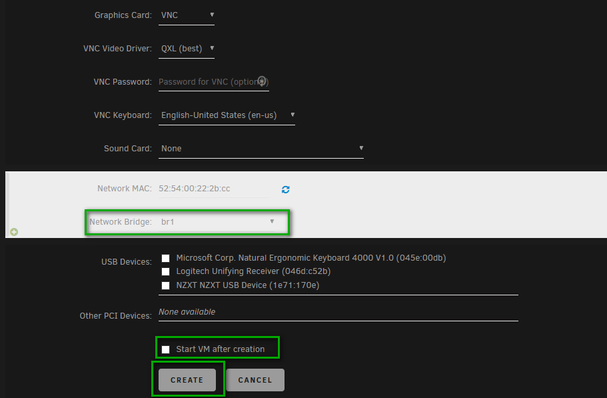Open the VNC Video Driver dropdown

tap(187, 49)
